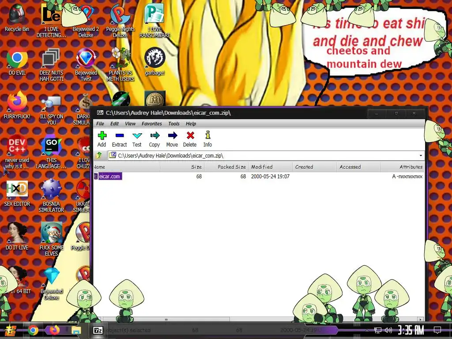Extract files with the Extract toolbar icon
The image size is (452, 339).
[119, 139]
